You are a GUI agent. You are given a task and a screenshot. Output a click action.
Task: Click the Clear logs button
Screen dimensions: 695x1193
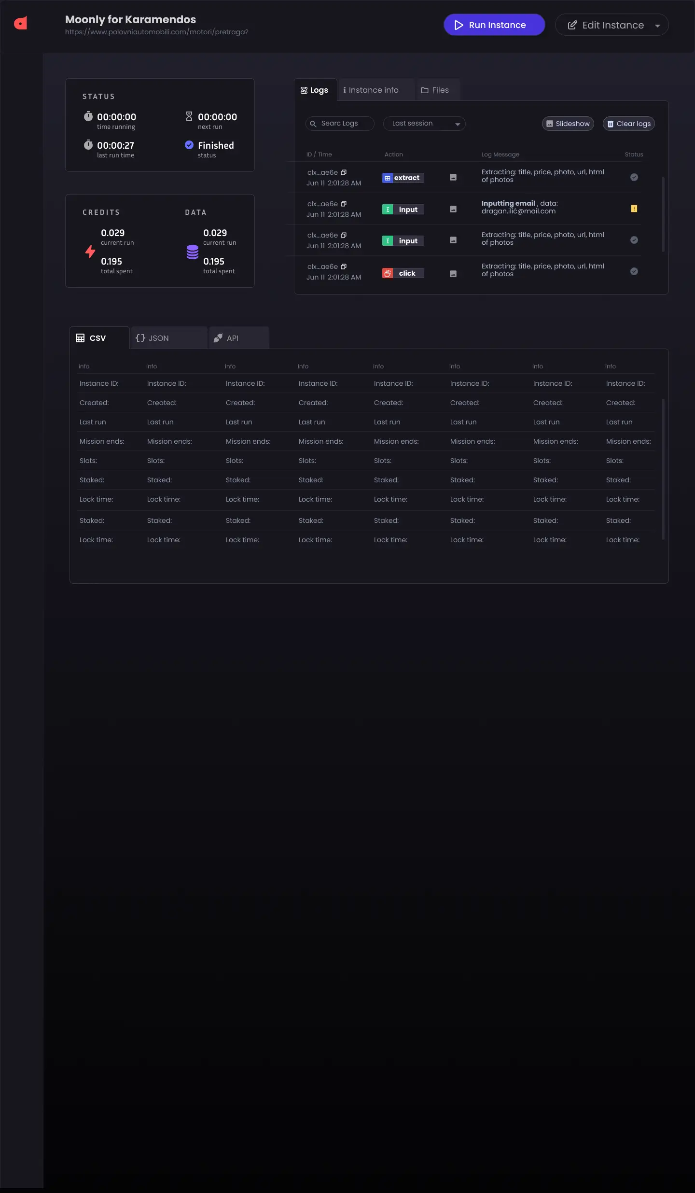[629, 124]
